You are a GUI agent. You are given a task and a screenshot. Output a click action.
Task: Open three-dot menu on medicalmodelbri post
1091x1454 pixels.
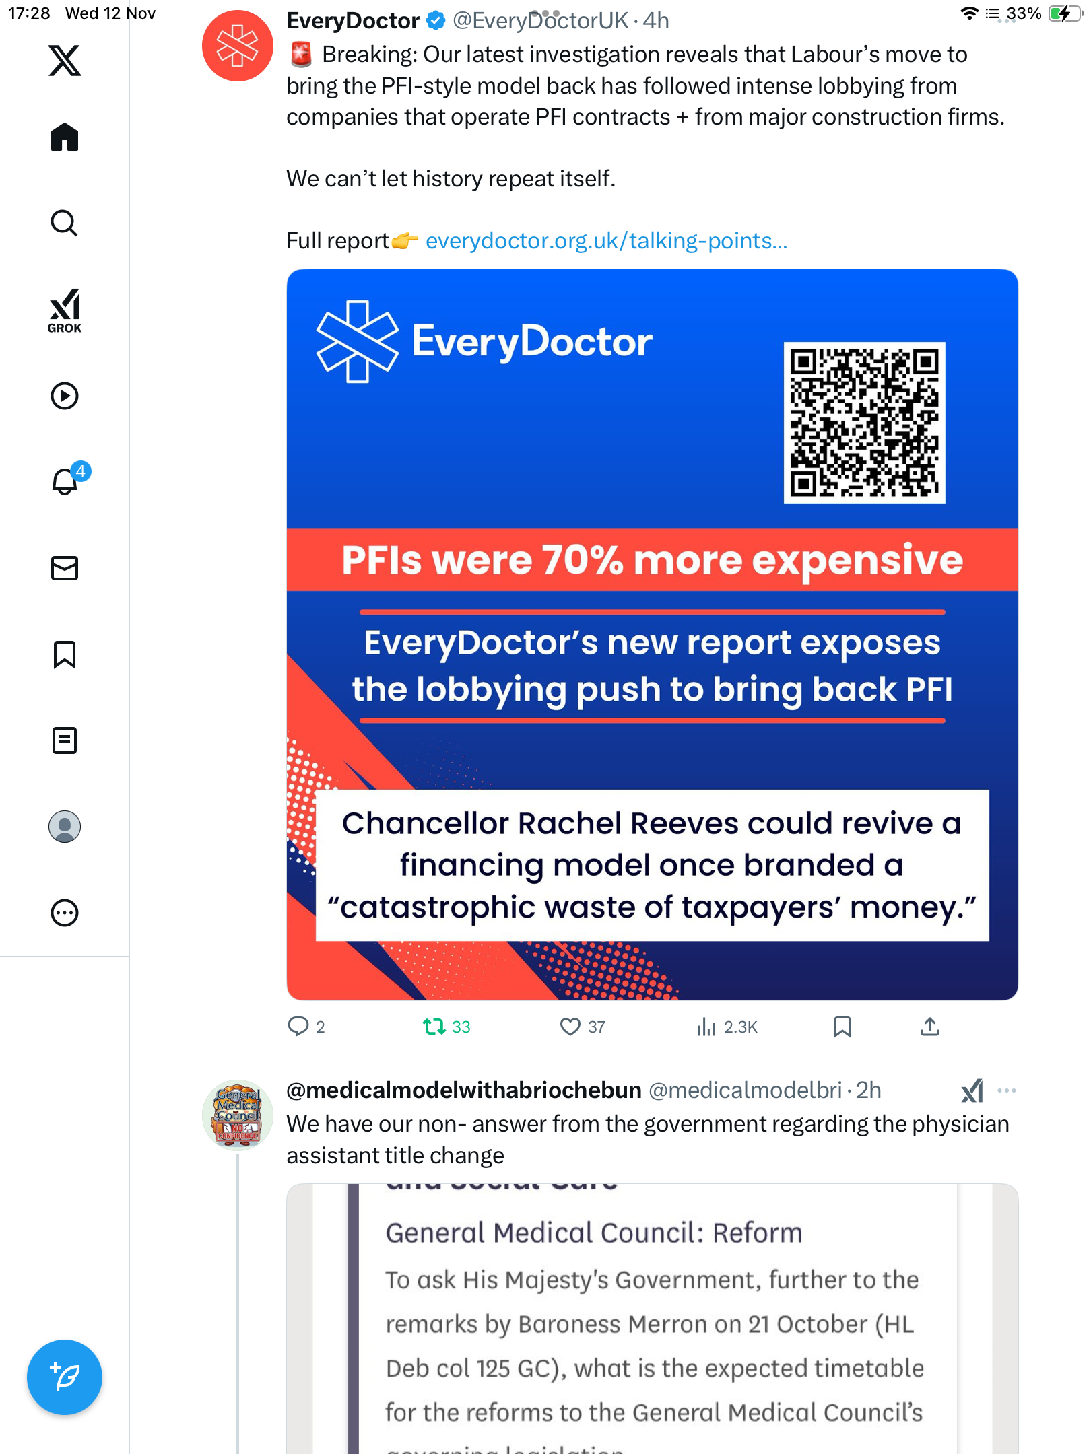[x=1006, y=1090]
